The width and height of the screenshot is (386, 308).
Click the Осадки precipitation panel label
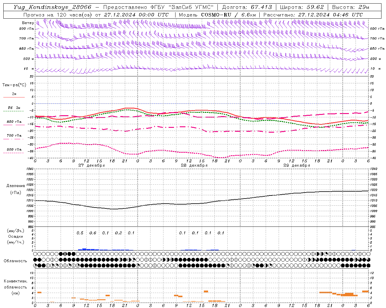(x=15, y=236)
